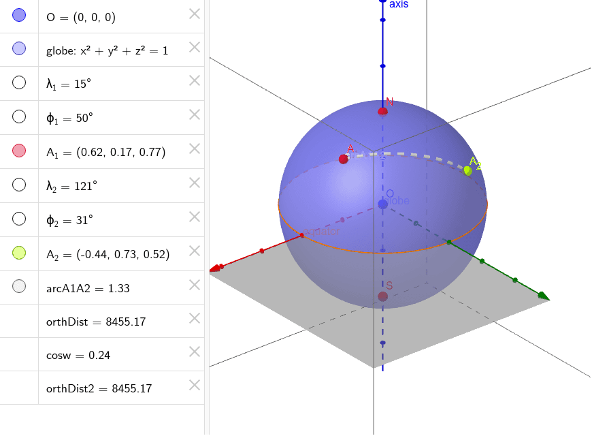
Task: Delete the A₂ point definition
Action: [x=195, y=251]
